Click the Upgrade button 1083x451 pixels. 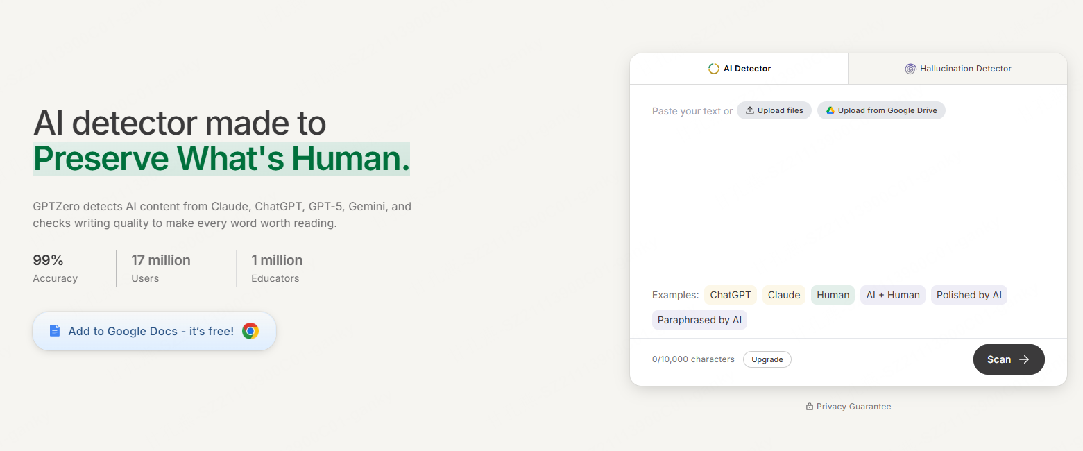click(x=767, y=359)
